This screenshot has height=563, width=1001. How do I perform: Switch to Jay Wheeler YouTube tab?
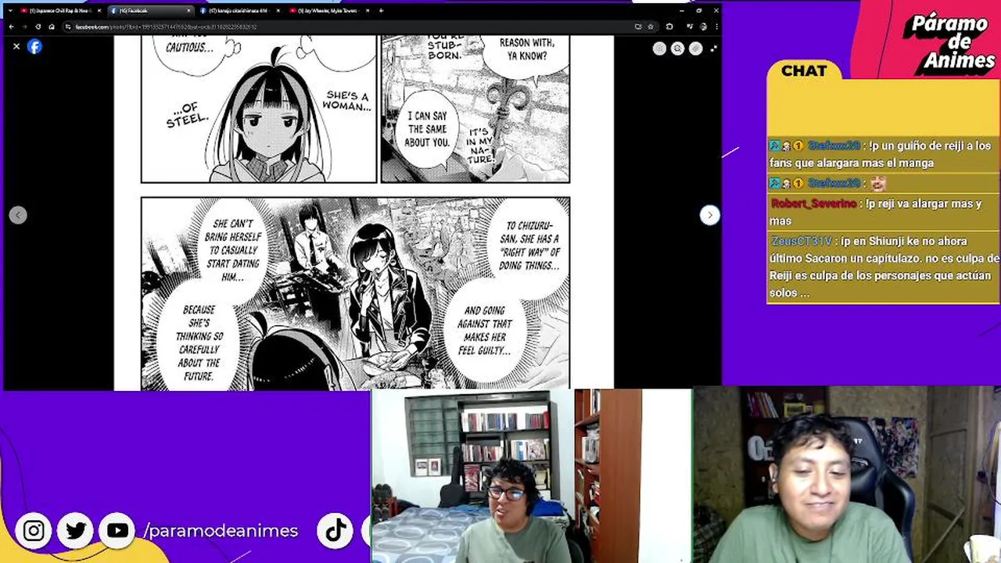tap(329, 11)
